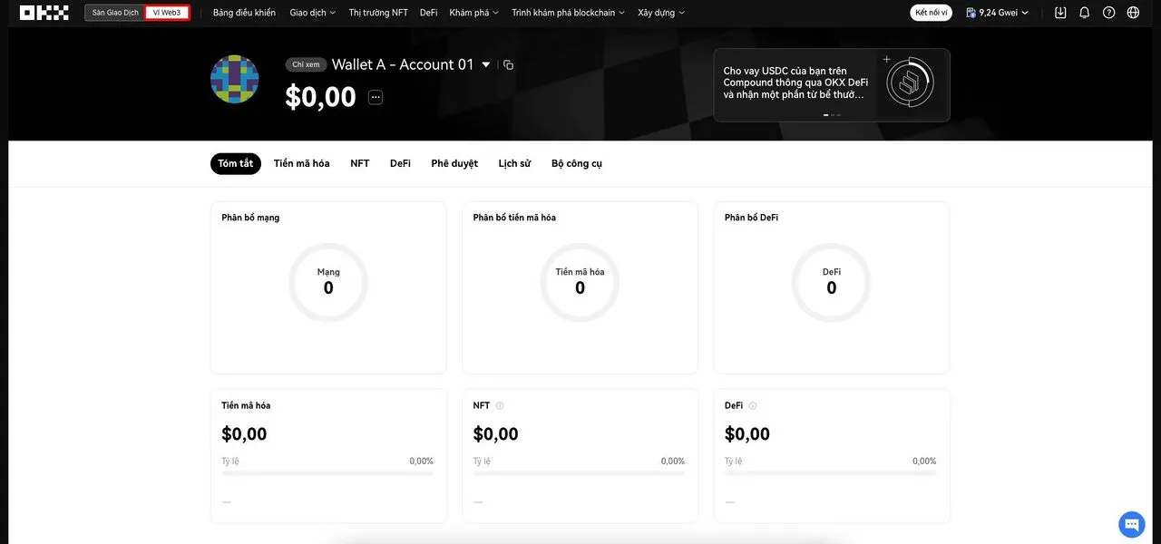Switch to Ví Web3 mode

tap(167, 13)
